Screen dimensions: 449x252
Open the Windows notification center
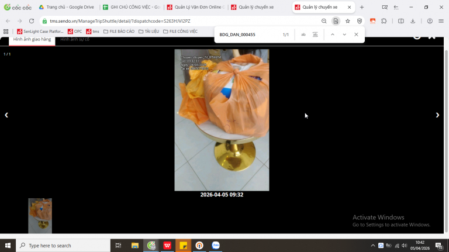pyautogui.click(x=439, y=246)
